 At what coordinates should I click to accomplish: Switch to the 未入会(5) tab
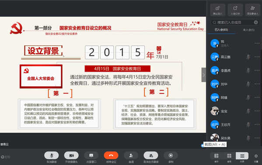click(248, 30)
